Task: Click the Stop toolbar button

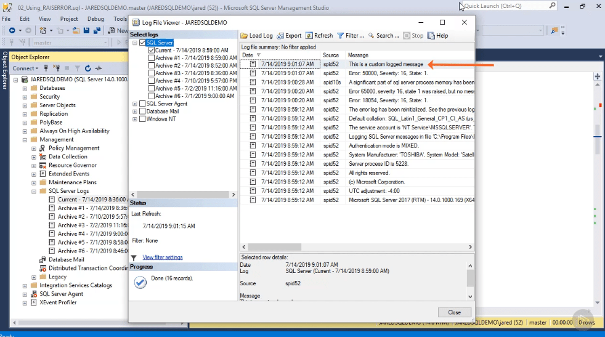Action: pos(413,36)
